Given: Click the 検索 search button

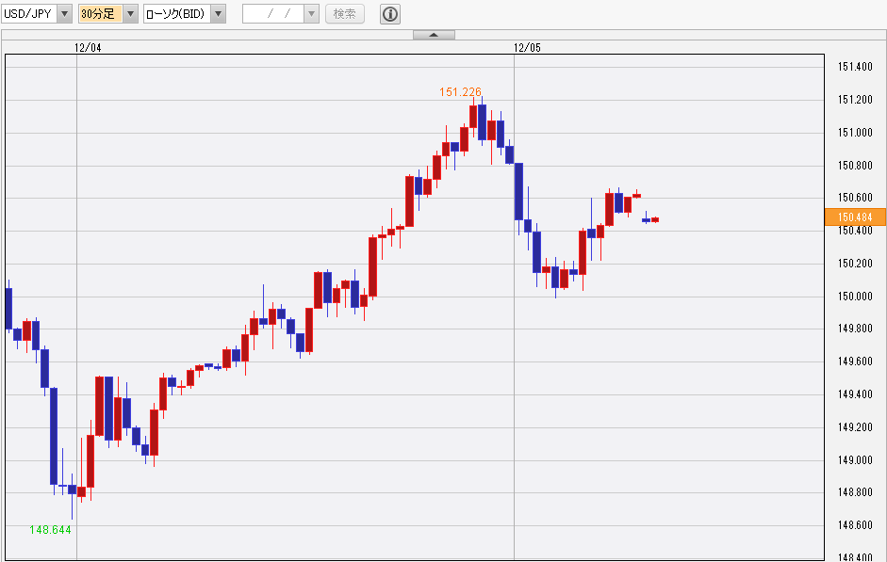Looking at the screenshot, I should point(344,13).
